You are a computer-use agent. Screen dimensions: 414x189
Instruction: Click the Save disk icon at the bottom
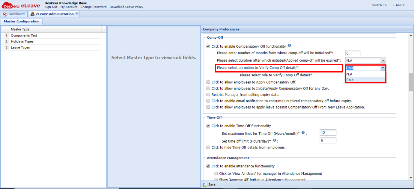point(205,185)
